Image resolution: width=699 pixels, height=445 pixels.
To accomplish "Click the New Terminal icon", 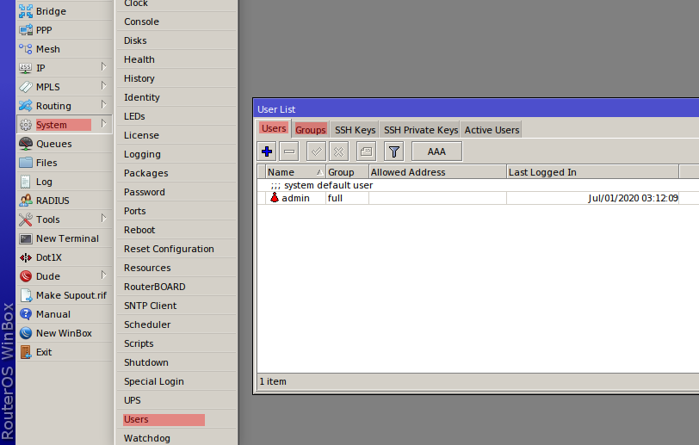I will click(x=26, y=238).
